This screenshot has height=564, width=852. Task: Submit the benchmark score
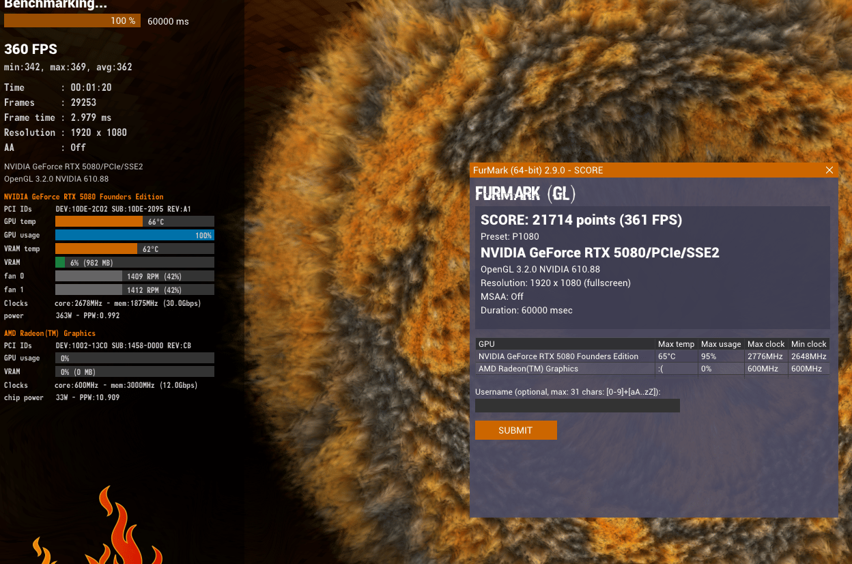[x=515, y=430]
